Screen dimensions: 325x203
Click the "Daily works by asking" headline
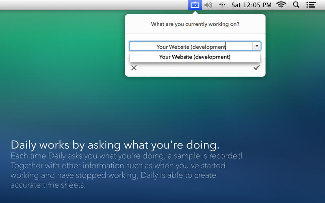115,145
